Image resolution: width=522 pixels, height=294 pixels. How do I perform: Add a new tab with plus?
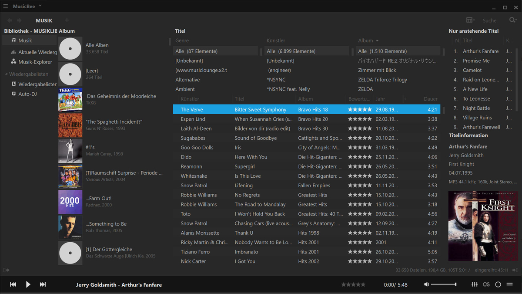[x=67, y=20]
